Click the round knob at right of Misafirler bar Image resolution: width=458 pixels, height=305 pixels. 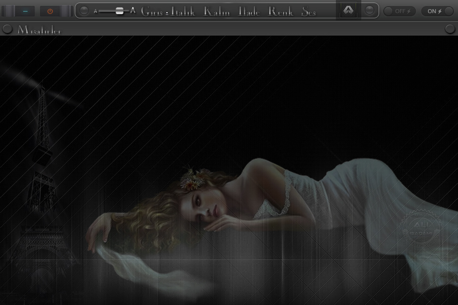click(x=450, y=29)
